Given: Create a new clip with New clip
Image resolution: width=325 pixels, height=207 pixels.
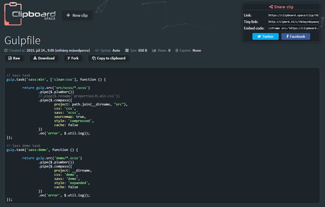Looking at the screenshot, I should pyautogui.click(x=77, y=15).
